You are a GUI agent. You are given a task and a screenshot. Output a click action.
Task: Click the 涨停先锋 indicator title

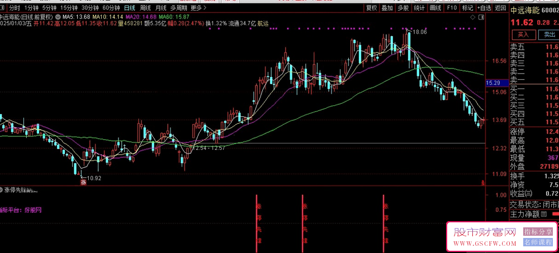pyautogui.click(x=20, y=190)
